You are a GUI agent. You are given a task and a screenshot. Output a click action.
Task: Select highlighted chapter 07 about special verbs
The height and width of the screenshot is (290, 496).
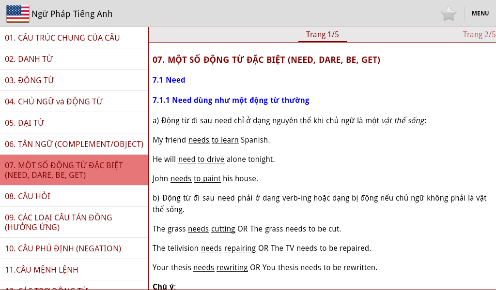[x=74, y=170]
